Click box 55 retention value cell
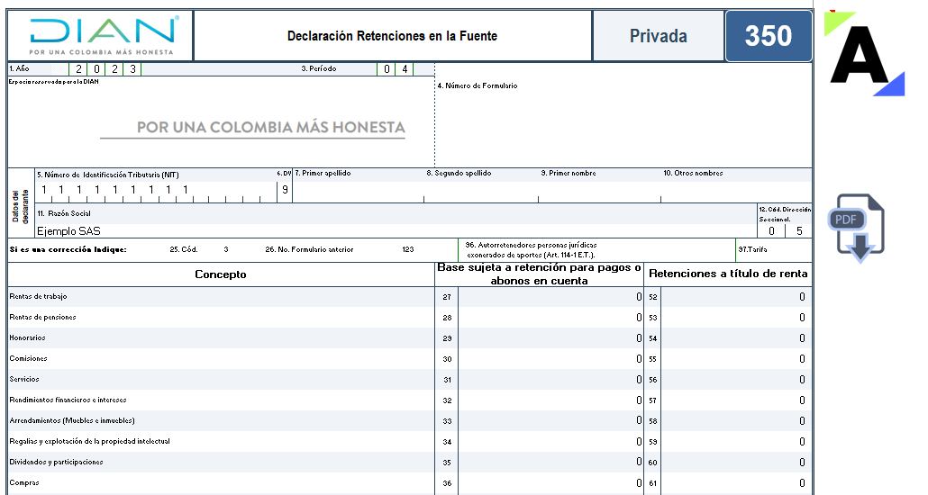 (x=736, y=359)
